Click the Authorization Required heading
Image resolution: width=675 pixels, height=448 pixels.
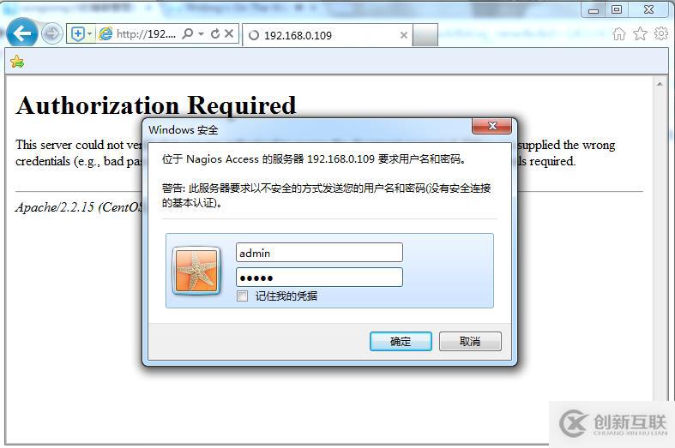pos(156,105)
